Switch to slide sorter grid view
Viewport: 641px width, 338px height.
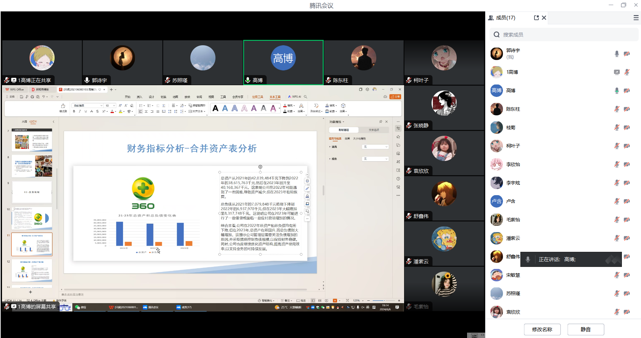coord(320,300)
